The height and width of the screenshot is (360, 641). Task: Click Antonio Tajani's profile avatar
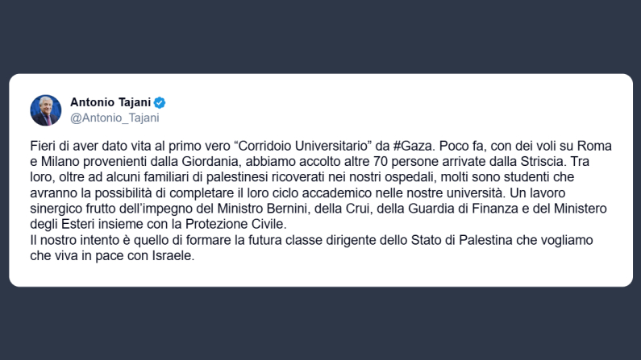tap(46, 110)
